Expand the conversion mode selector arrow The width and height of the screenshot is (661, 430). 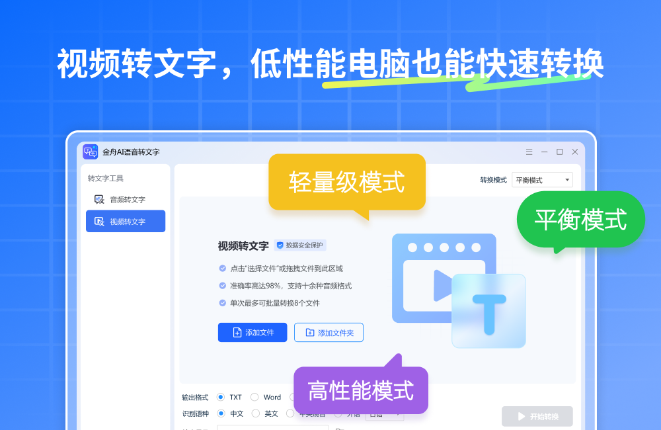coord(566,180)
